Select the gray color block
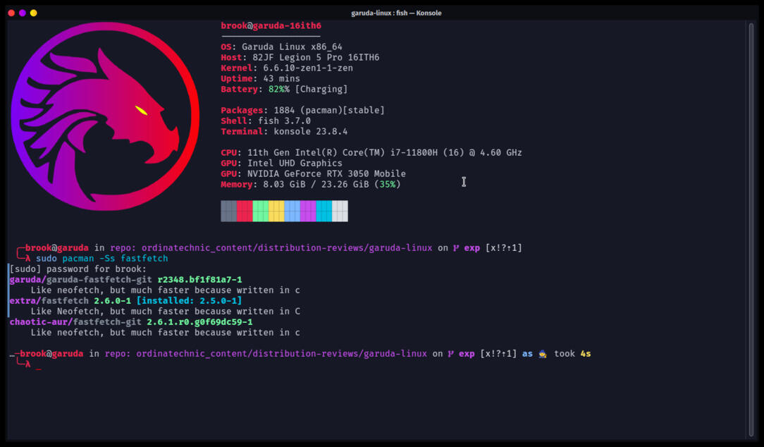This screenshot has height=447, width=764. click(228, 211)
